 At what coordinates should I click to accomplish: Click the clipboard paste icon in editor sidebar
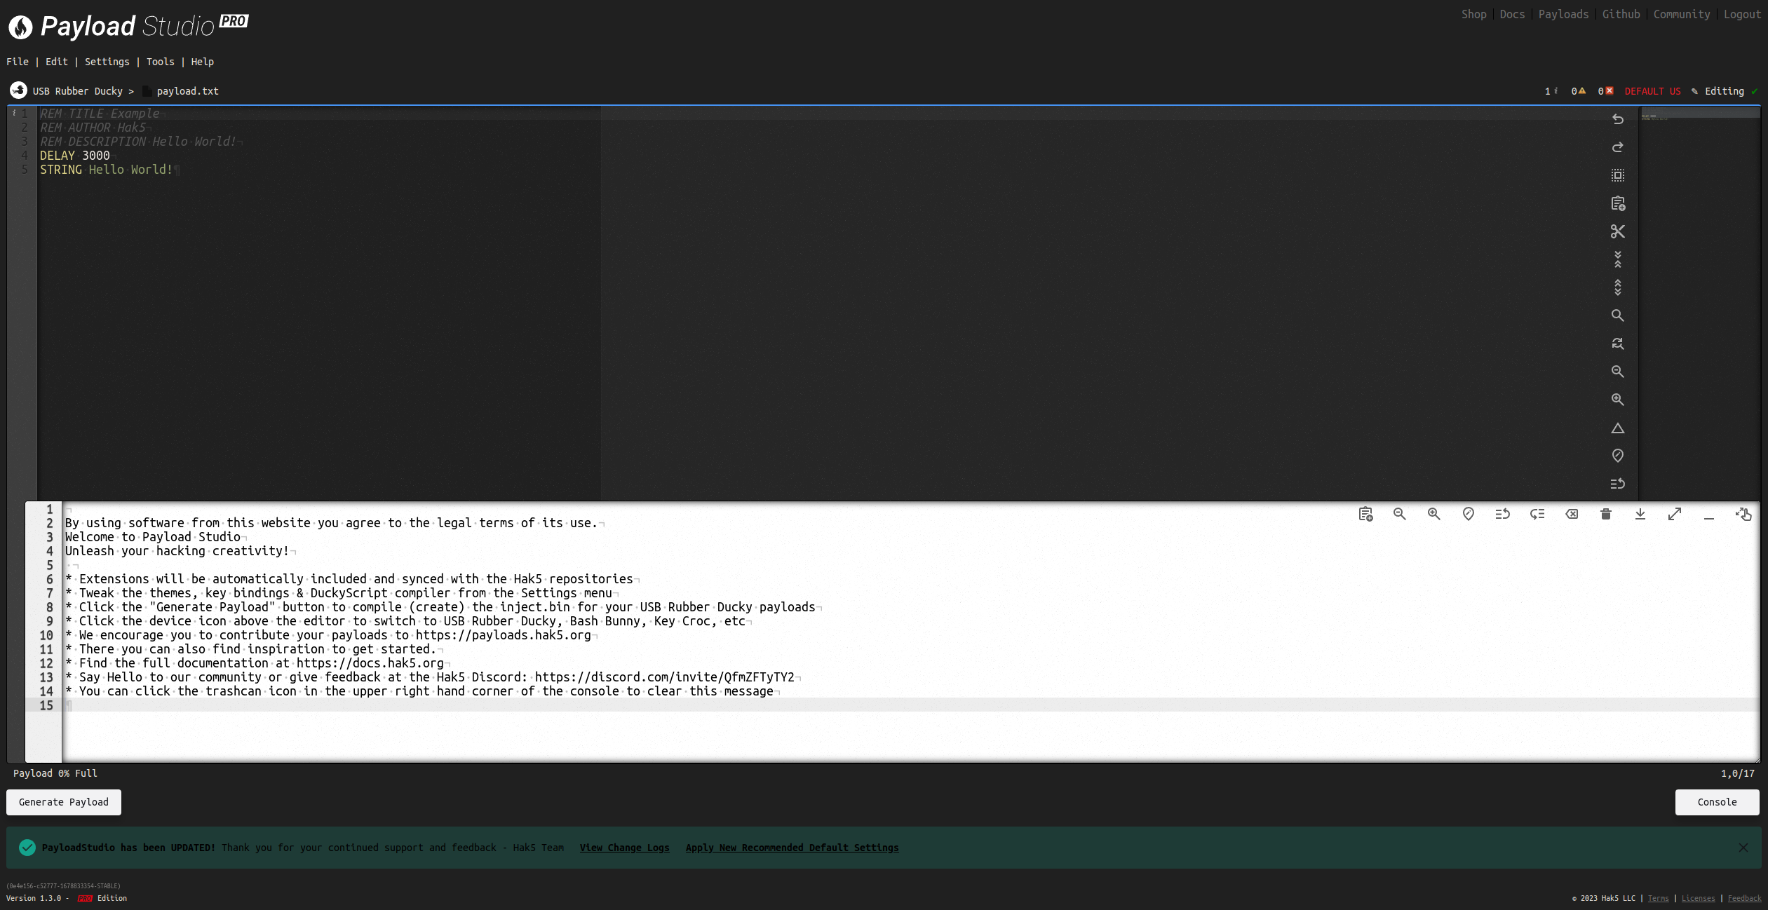coord(1617,203)
